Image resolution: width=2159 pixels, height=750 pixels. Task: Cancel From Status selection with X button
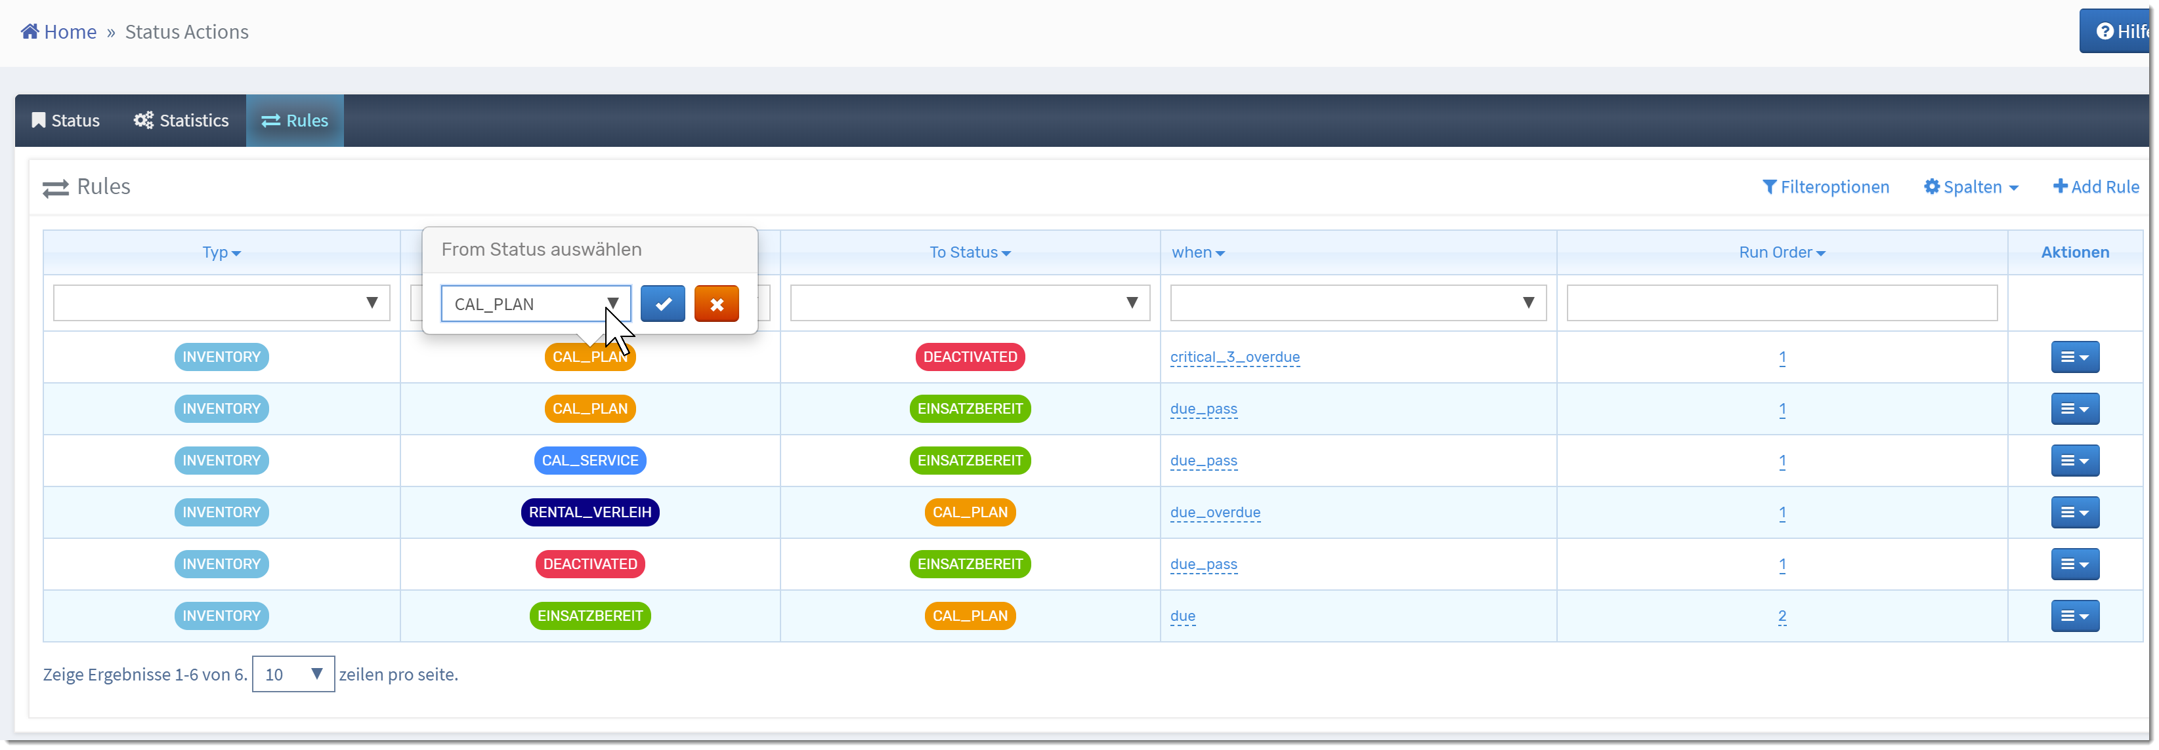(716, 304)
